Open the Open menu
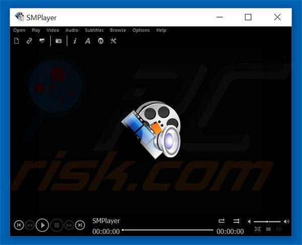 pyautogui.click(x=19, y=30)
